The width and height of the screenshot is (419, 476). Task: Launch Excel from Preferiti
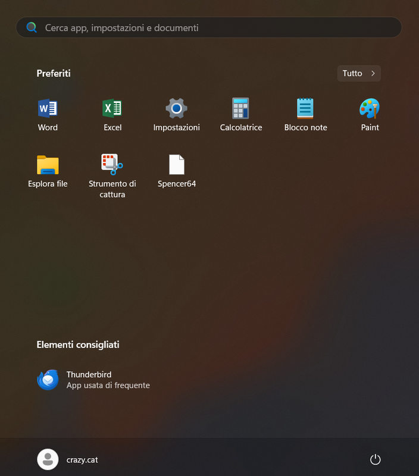coord(112,115)
